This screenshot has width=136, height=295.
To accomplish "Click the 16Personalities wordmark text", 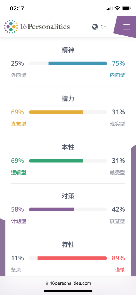I will (x=45, y=27).
